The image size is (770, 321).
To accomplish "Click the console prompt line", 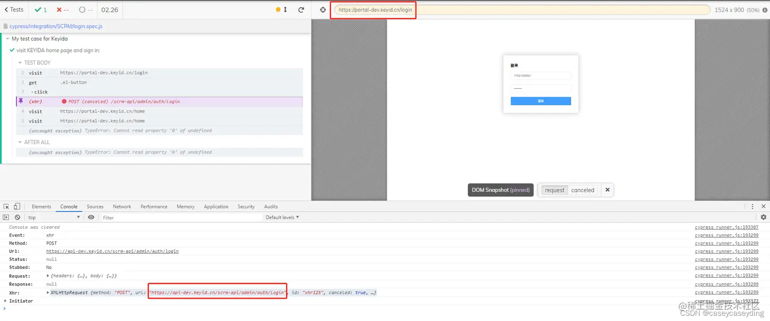I will [x=385, y=308].
